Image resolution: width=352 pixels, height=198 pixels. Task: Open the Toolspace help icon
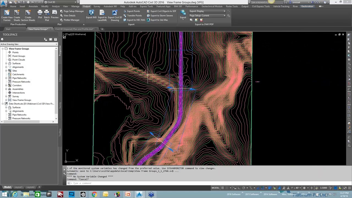56,40
